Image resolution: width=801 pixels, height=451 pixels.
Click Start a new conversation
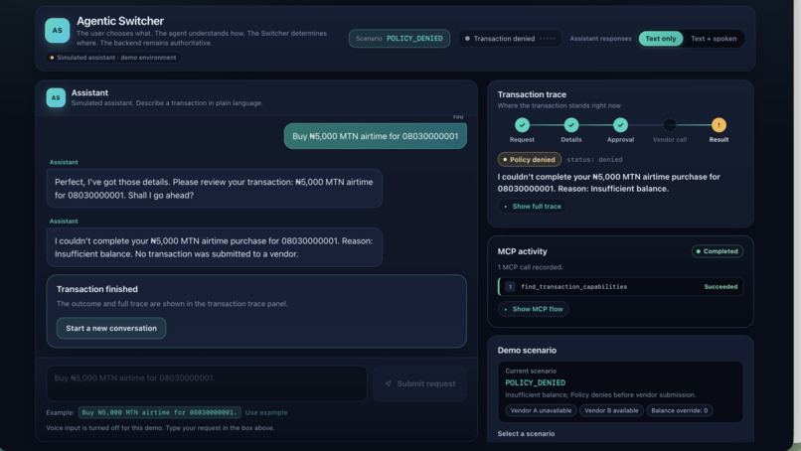coord(111,328)
